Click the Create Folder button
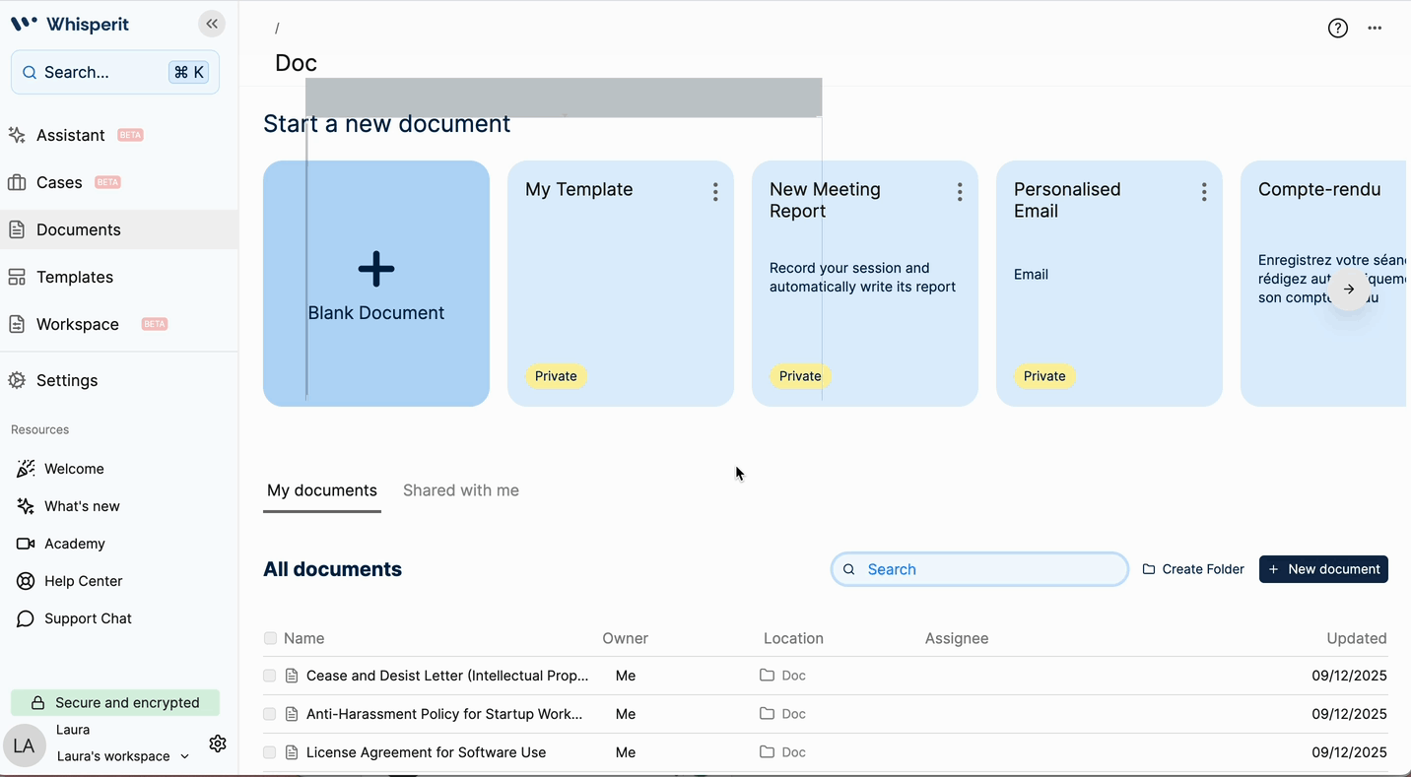Image resolution: width=1411 pixels, height=777 pixels. 1193,569
